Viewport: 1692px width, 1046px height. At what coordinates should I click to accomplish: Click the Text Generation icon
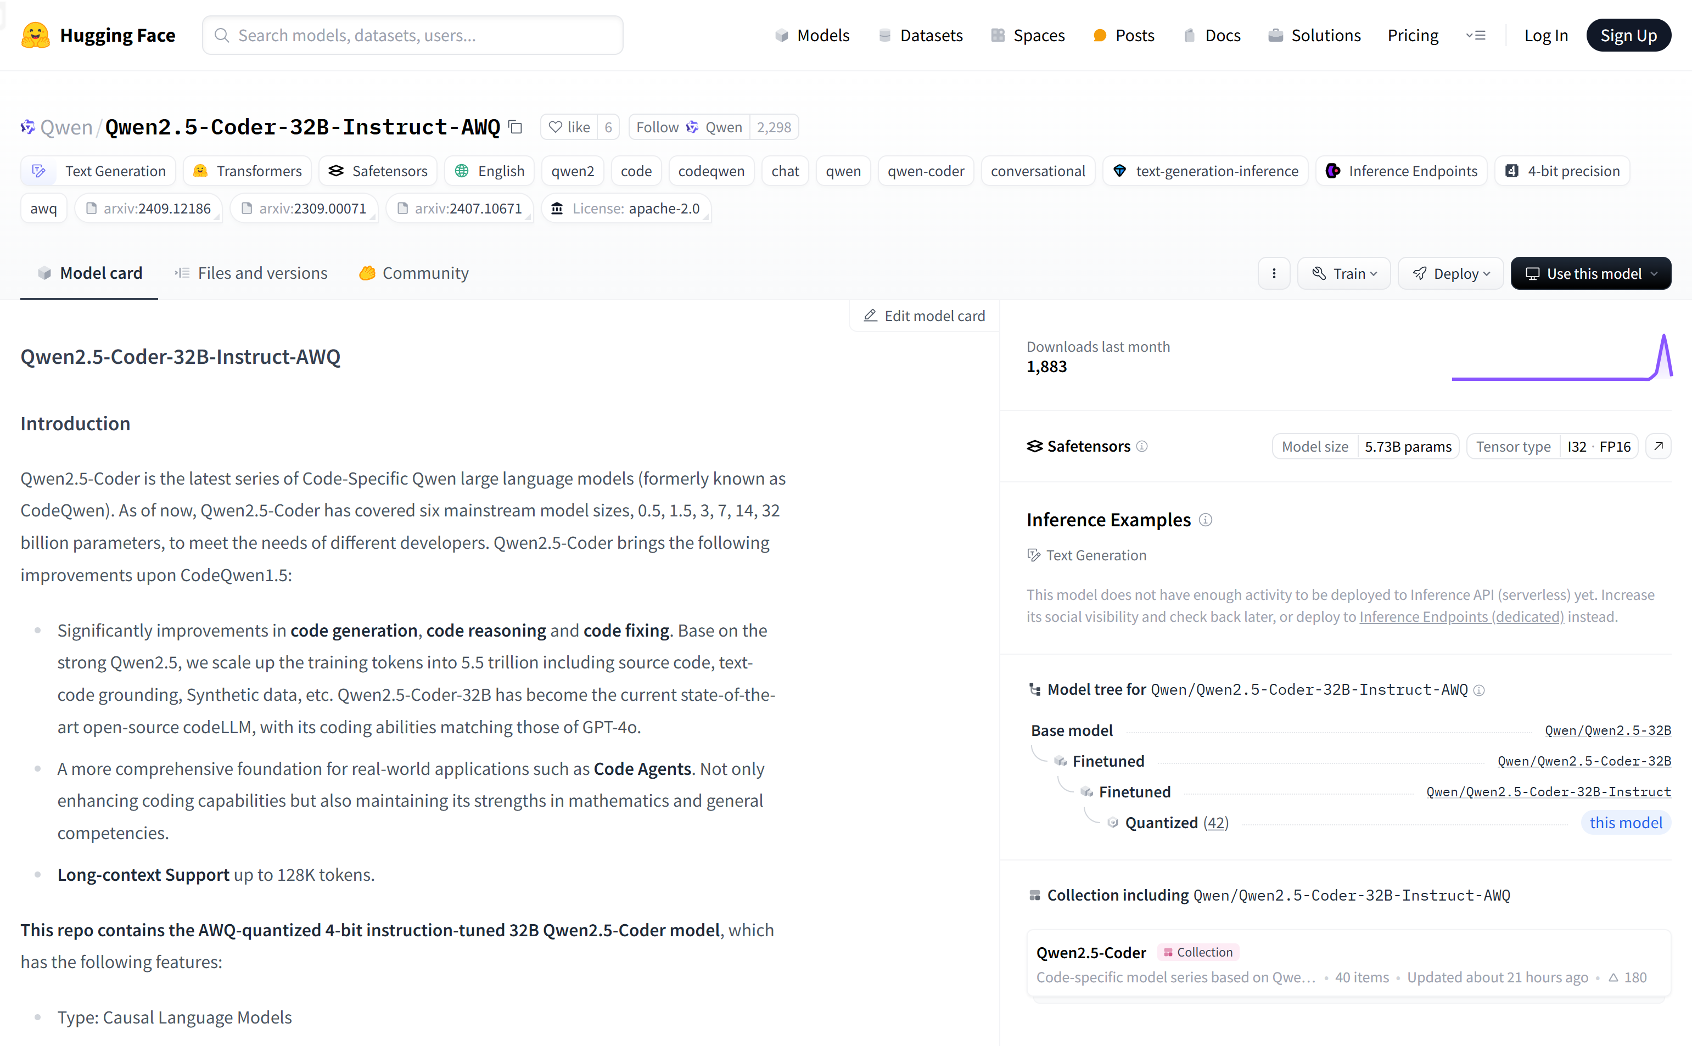click(38, 170)
